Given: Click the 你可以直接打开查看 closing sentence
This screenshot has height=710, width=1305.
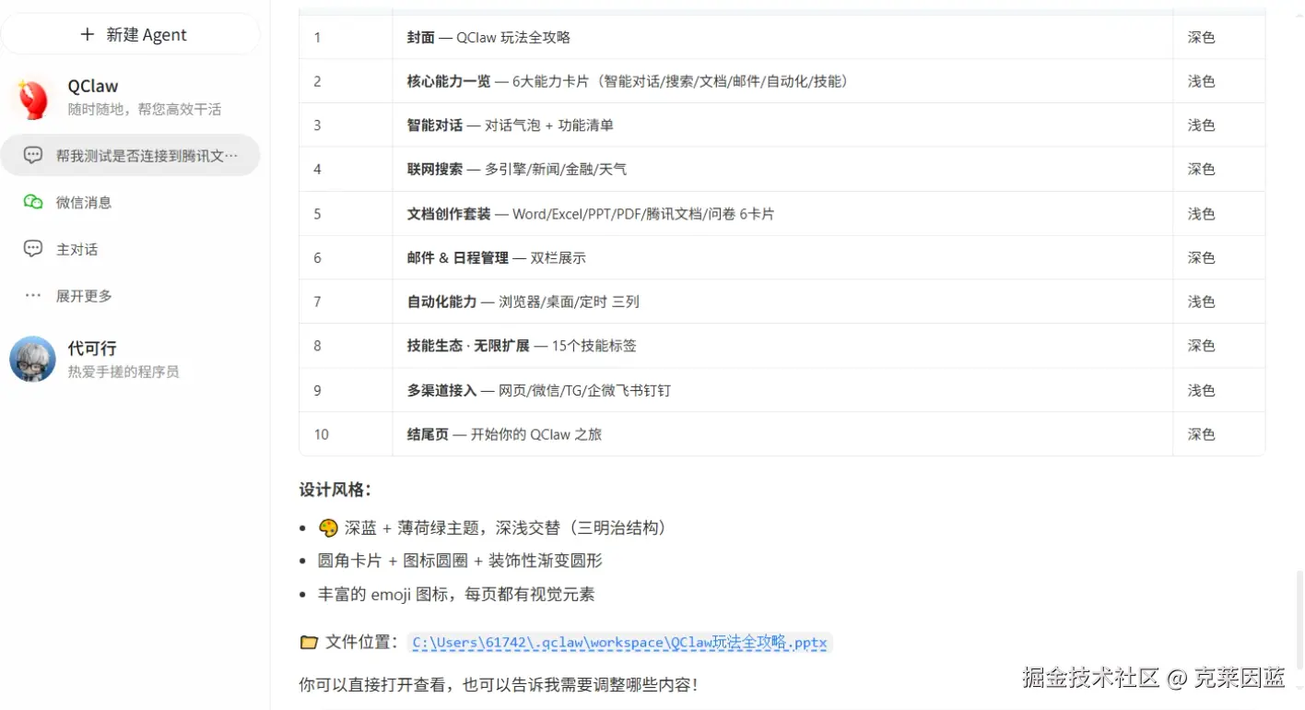Looking at the screenshot, I should click(x=499, y=685).
